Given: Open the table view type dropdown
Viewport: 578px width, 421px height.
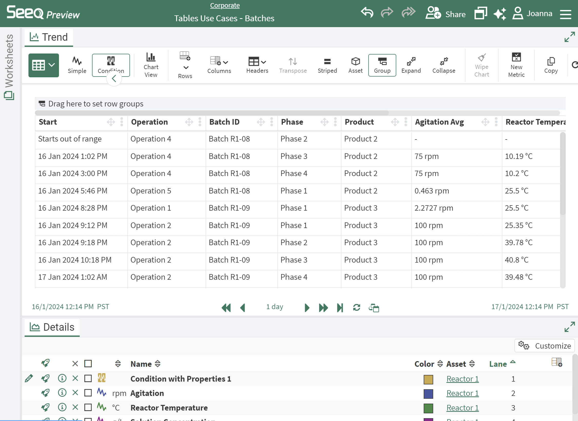Looking at the screenshot, I should pos(44,65).
